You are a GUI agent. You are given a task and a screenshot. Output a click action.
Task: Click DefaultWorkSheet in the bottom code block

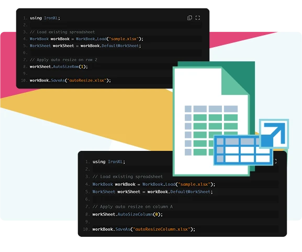(x=191, y=192)
